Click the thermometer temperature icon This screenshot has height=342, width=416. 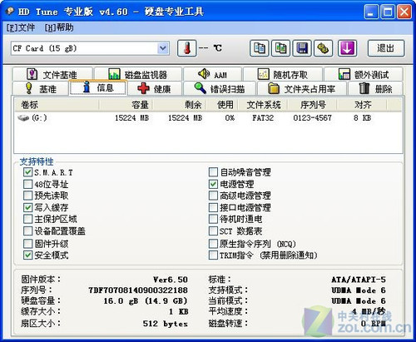click(x=187, y=48)
